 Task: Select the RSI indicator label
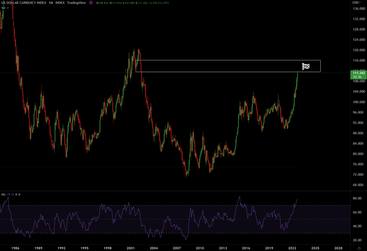click(4, 194)
